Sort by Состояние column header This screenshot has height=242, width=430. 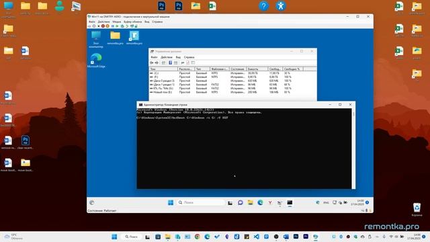[238, 69]
